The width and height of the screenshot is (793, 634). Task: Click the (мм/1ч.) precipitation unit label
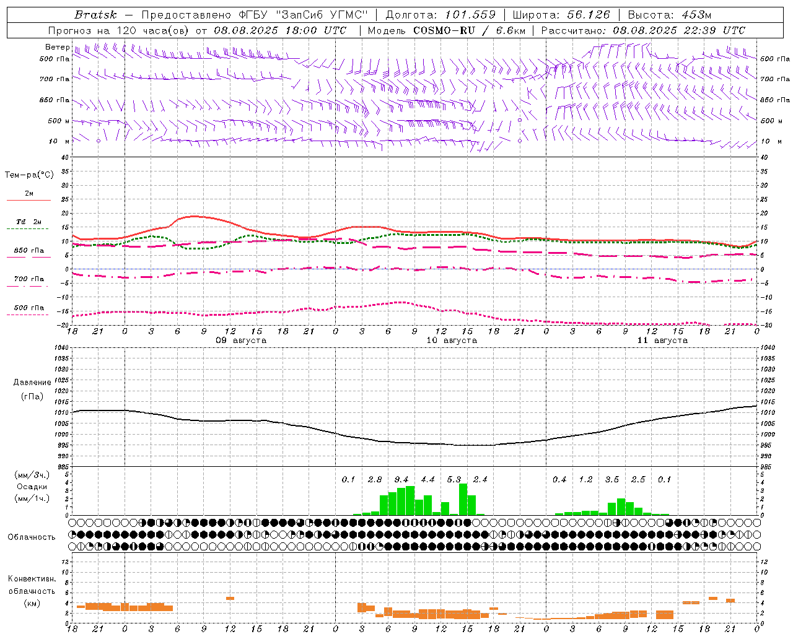click(31, 498)
